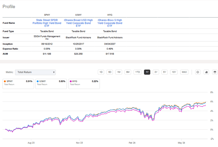Choose the 6M chart period

click(128, 72)
